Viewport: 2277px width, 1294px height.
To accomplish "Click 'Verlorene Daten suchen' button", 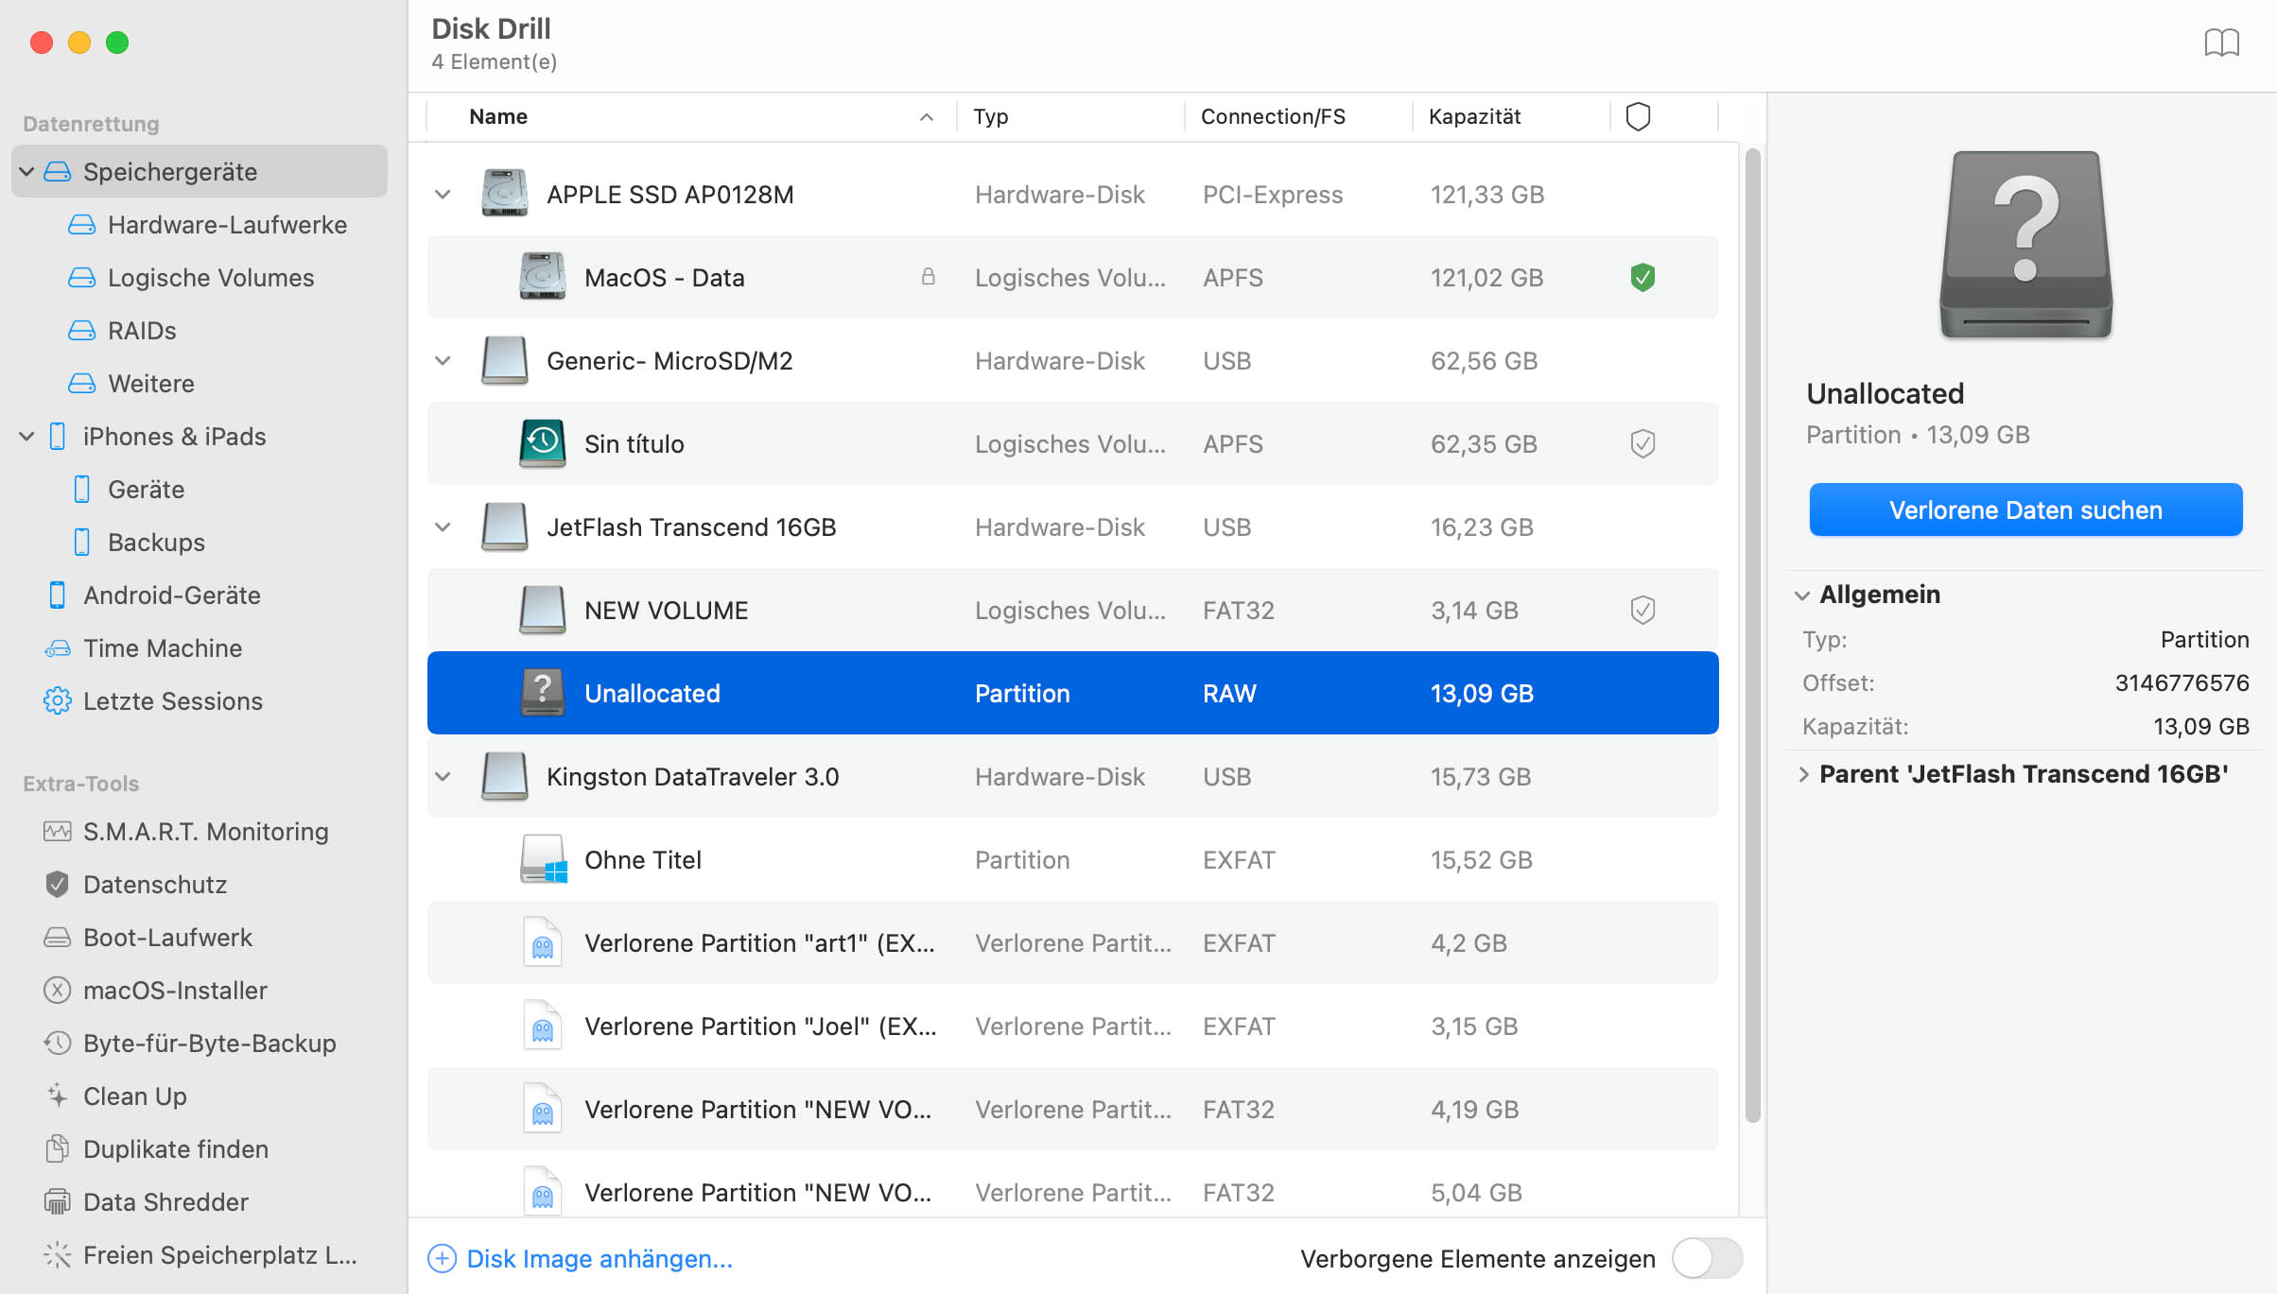I will point(2026,508).
